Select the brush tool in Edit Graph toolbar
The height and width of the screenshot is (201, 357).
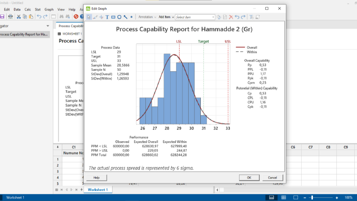pyautogui.click(x=95, y=17)
